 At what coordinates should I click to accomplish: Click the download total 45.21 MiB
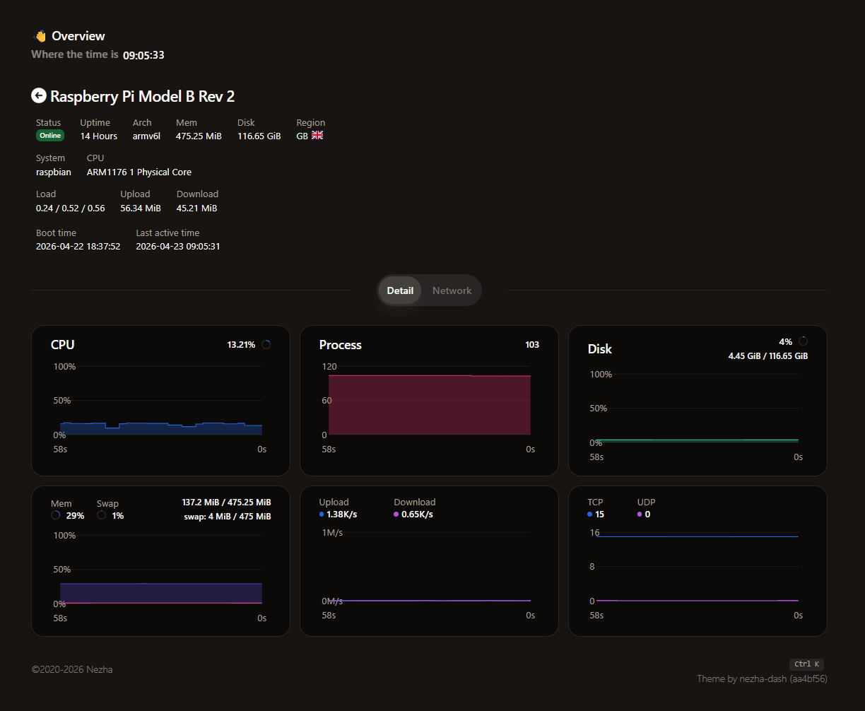click(x=196, y=208)
